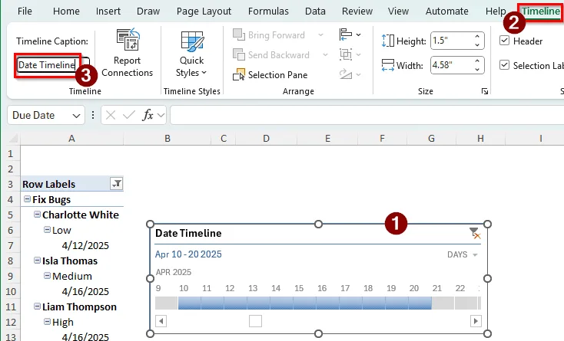Switch to the View tab
The height and width of the screenshot is (341, 564).
[398, 11]
